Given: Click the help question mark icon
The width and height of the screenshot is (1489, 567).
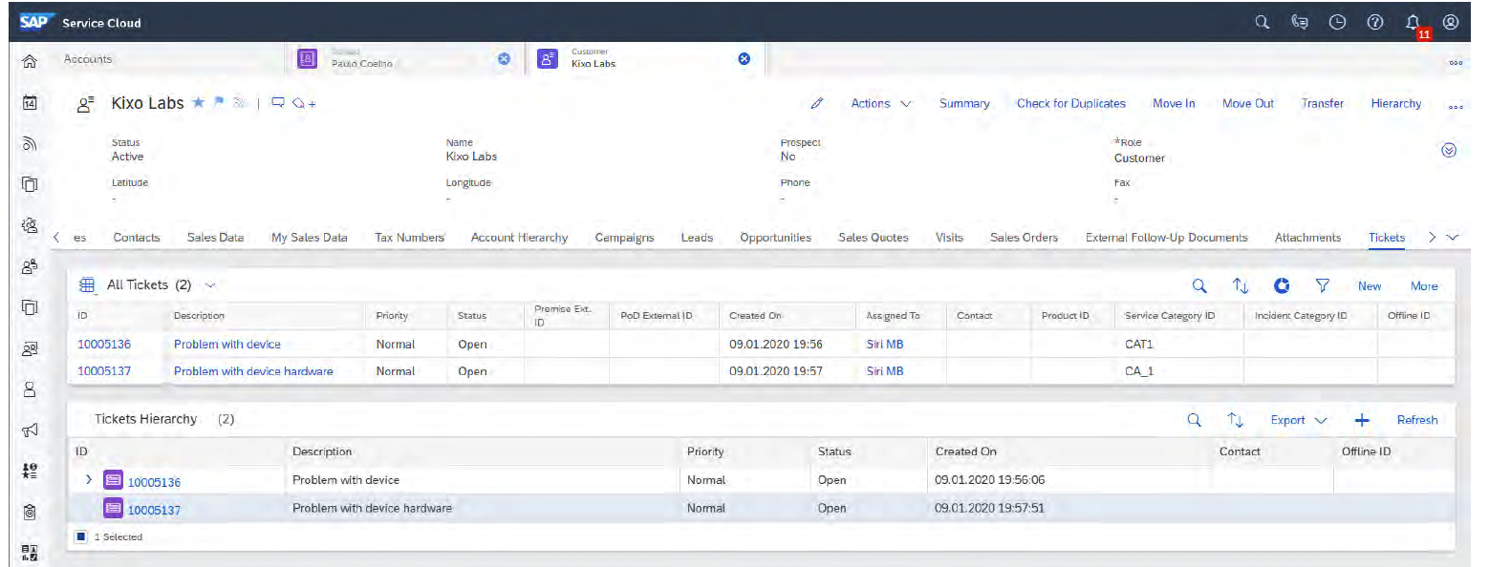Looking at the screenshot, I should (1375, 21).
